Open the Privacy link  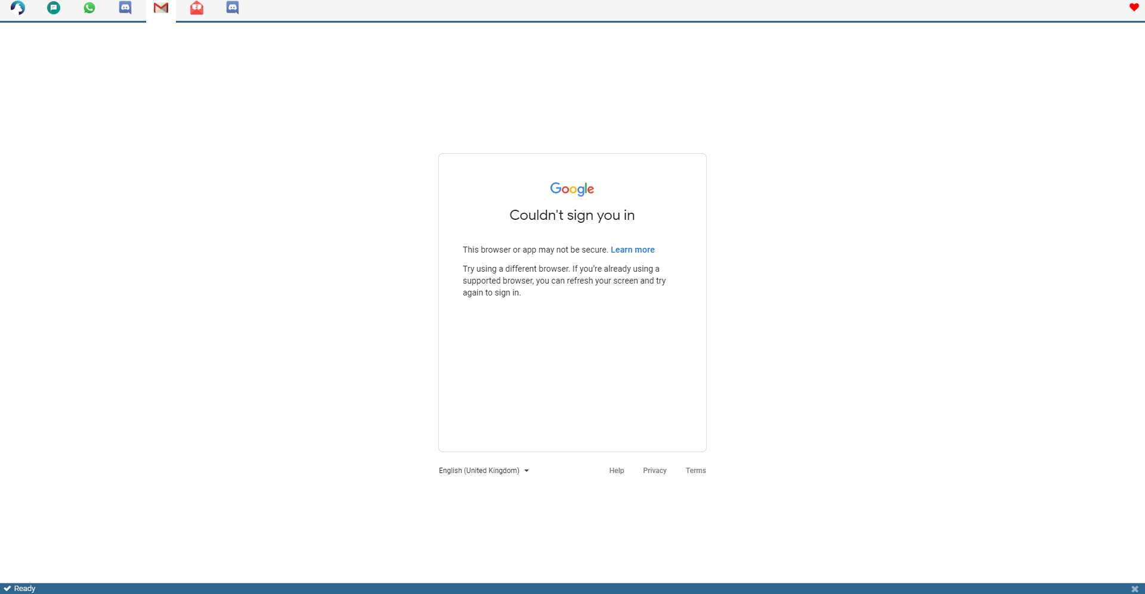(655, 471)
